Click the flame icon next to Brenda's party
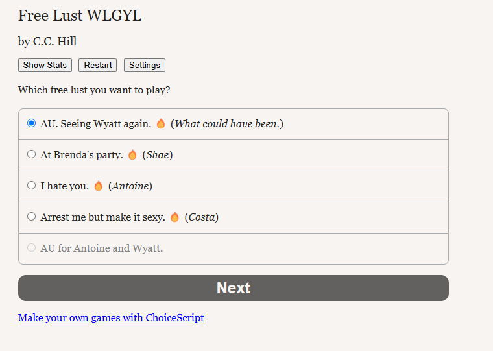 click(x=132, y=155)
